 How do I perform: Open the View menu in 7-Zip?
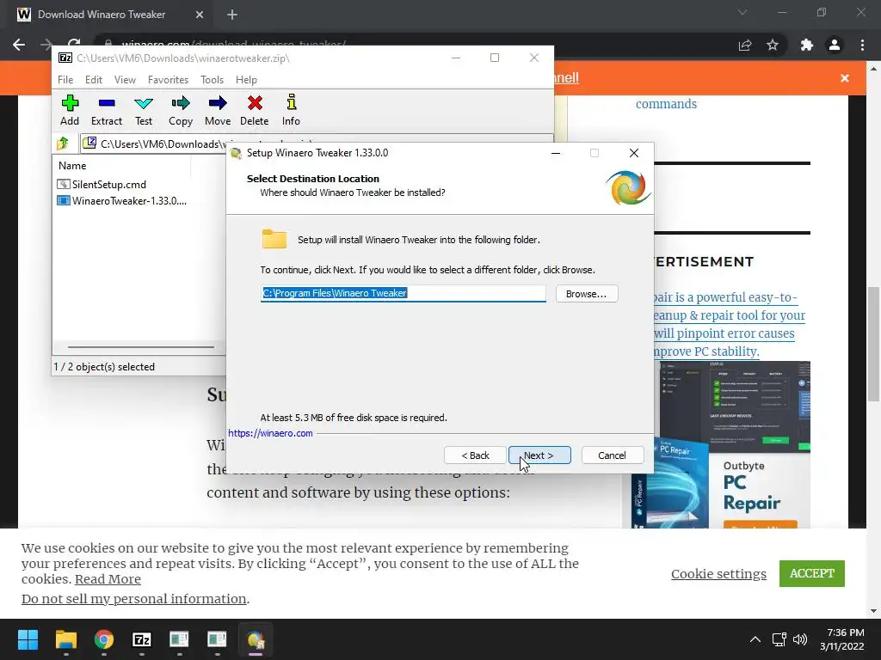125,80
